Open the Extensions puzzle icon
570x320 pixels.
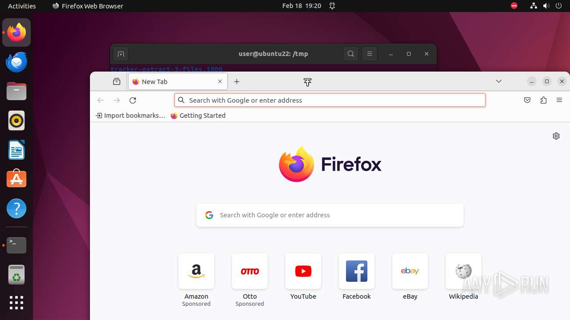(x=543, y=100)
